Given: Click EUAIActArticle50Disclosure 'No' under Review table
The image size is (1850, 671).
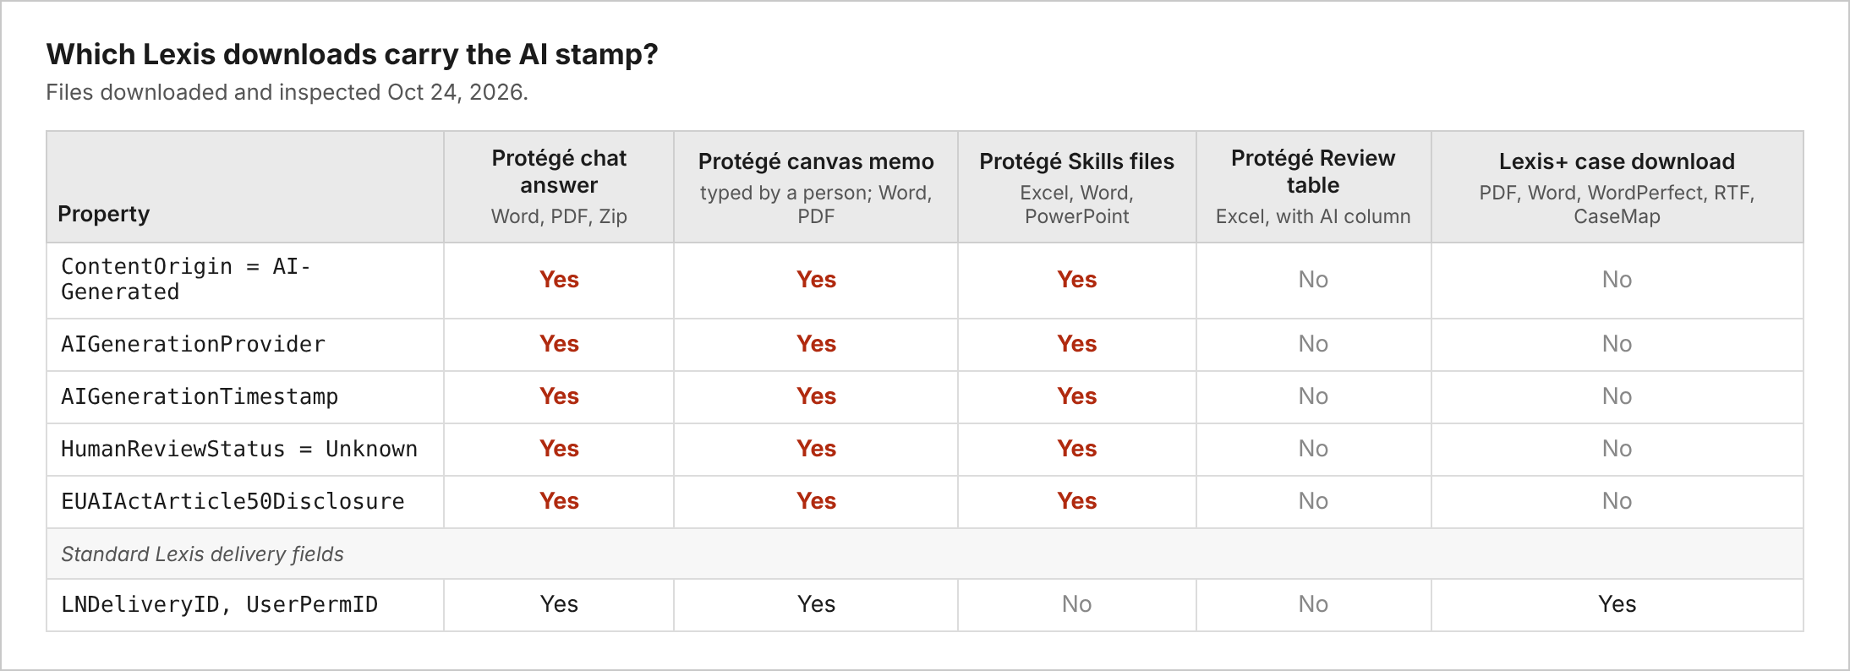Looking at the screenshot, I should point(1313,501).
